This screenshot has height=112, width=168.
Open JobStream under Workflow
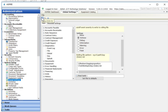pyautogui.click(x=12, y=97)
